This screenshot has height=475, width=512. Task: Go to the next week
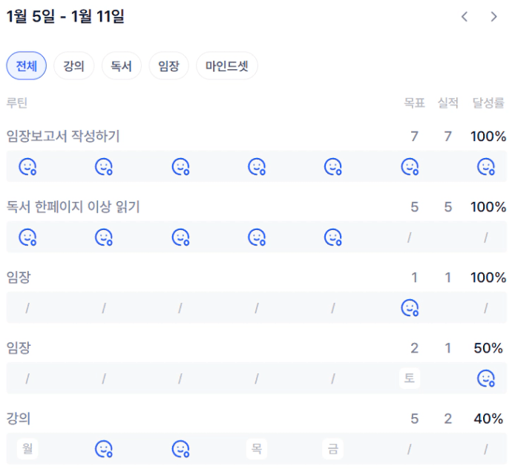[x=494, y=16]
